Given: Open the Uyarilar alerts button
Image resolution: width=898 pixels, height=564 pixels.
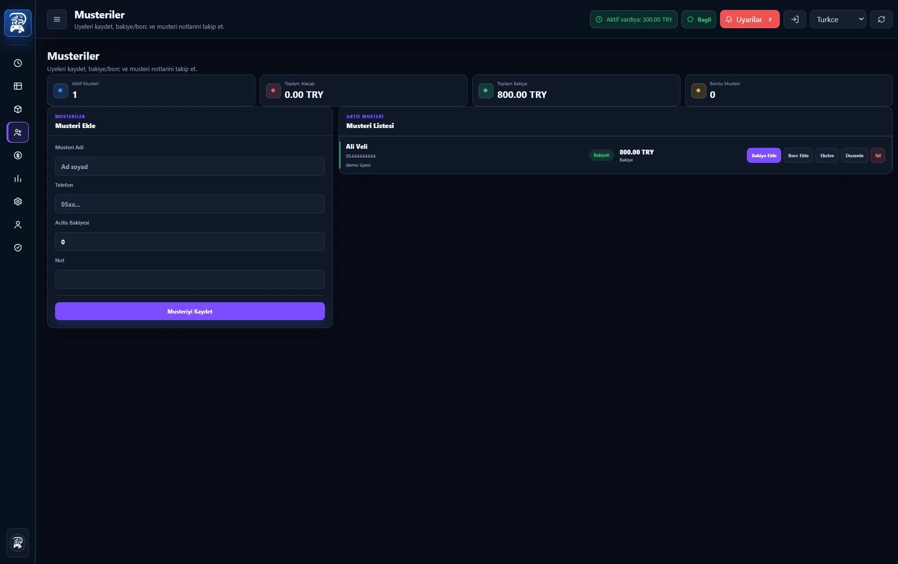Looking at the screenshot, I should (x=750, y=19).
